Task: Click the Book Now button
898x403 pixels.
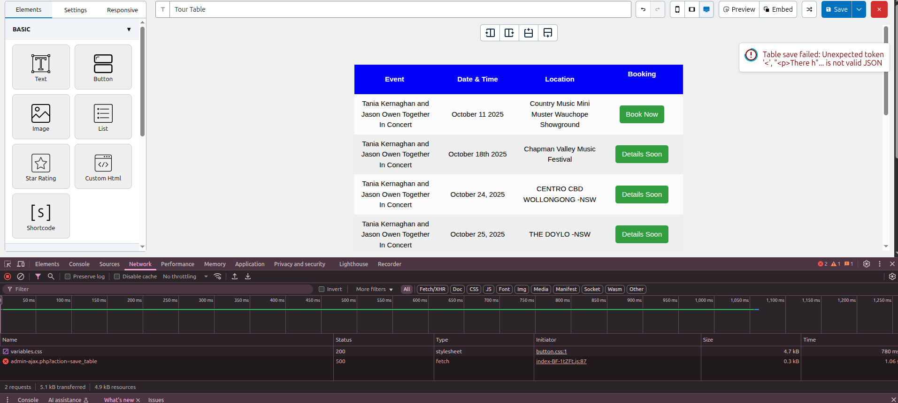Action: pyautogui.click(x=642, y=114)
